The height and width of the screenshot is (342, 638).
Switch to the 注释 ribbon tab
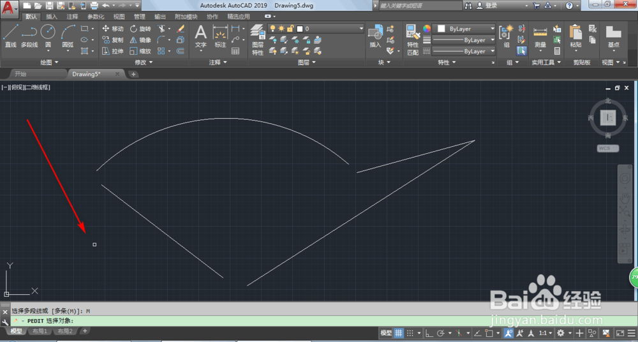click(x=73, y=17)
